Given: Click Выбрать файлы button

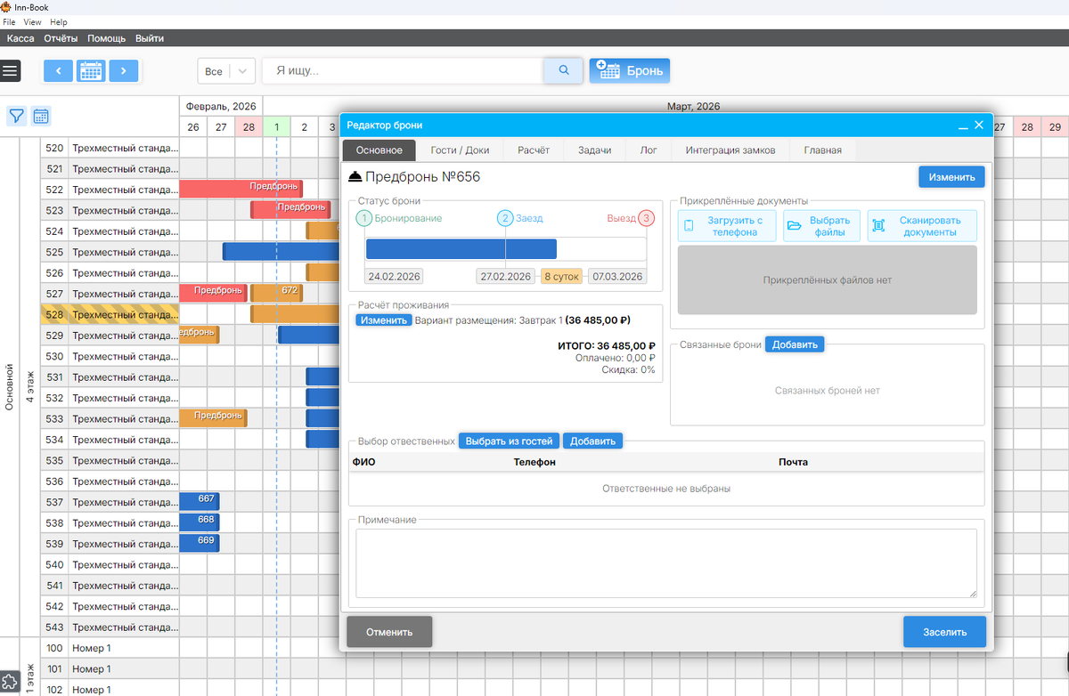Looking at the screenshot, I should click(821, 226).
